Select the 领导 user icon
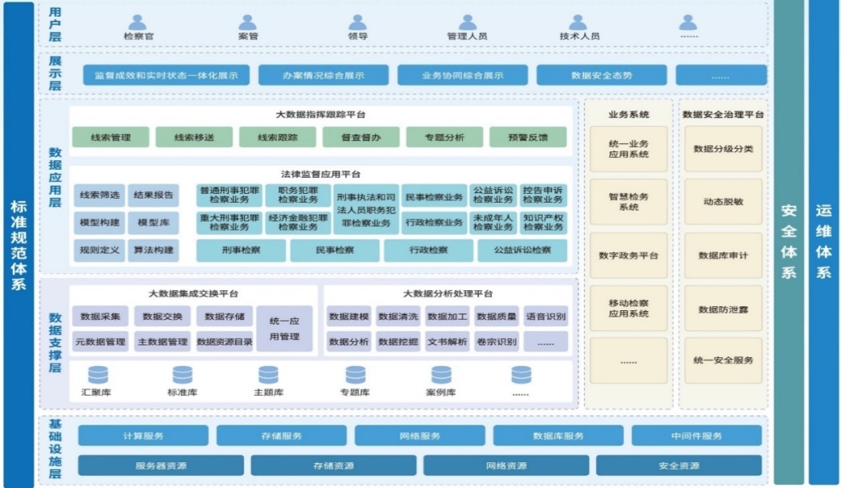Viewport: 841px width, 488px height. (358, 22)
